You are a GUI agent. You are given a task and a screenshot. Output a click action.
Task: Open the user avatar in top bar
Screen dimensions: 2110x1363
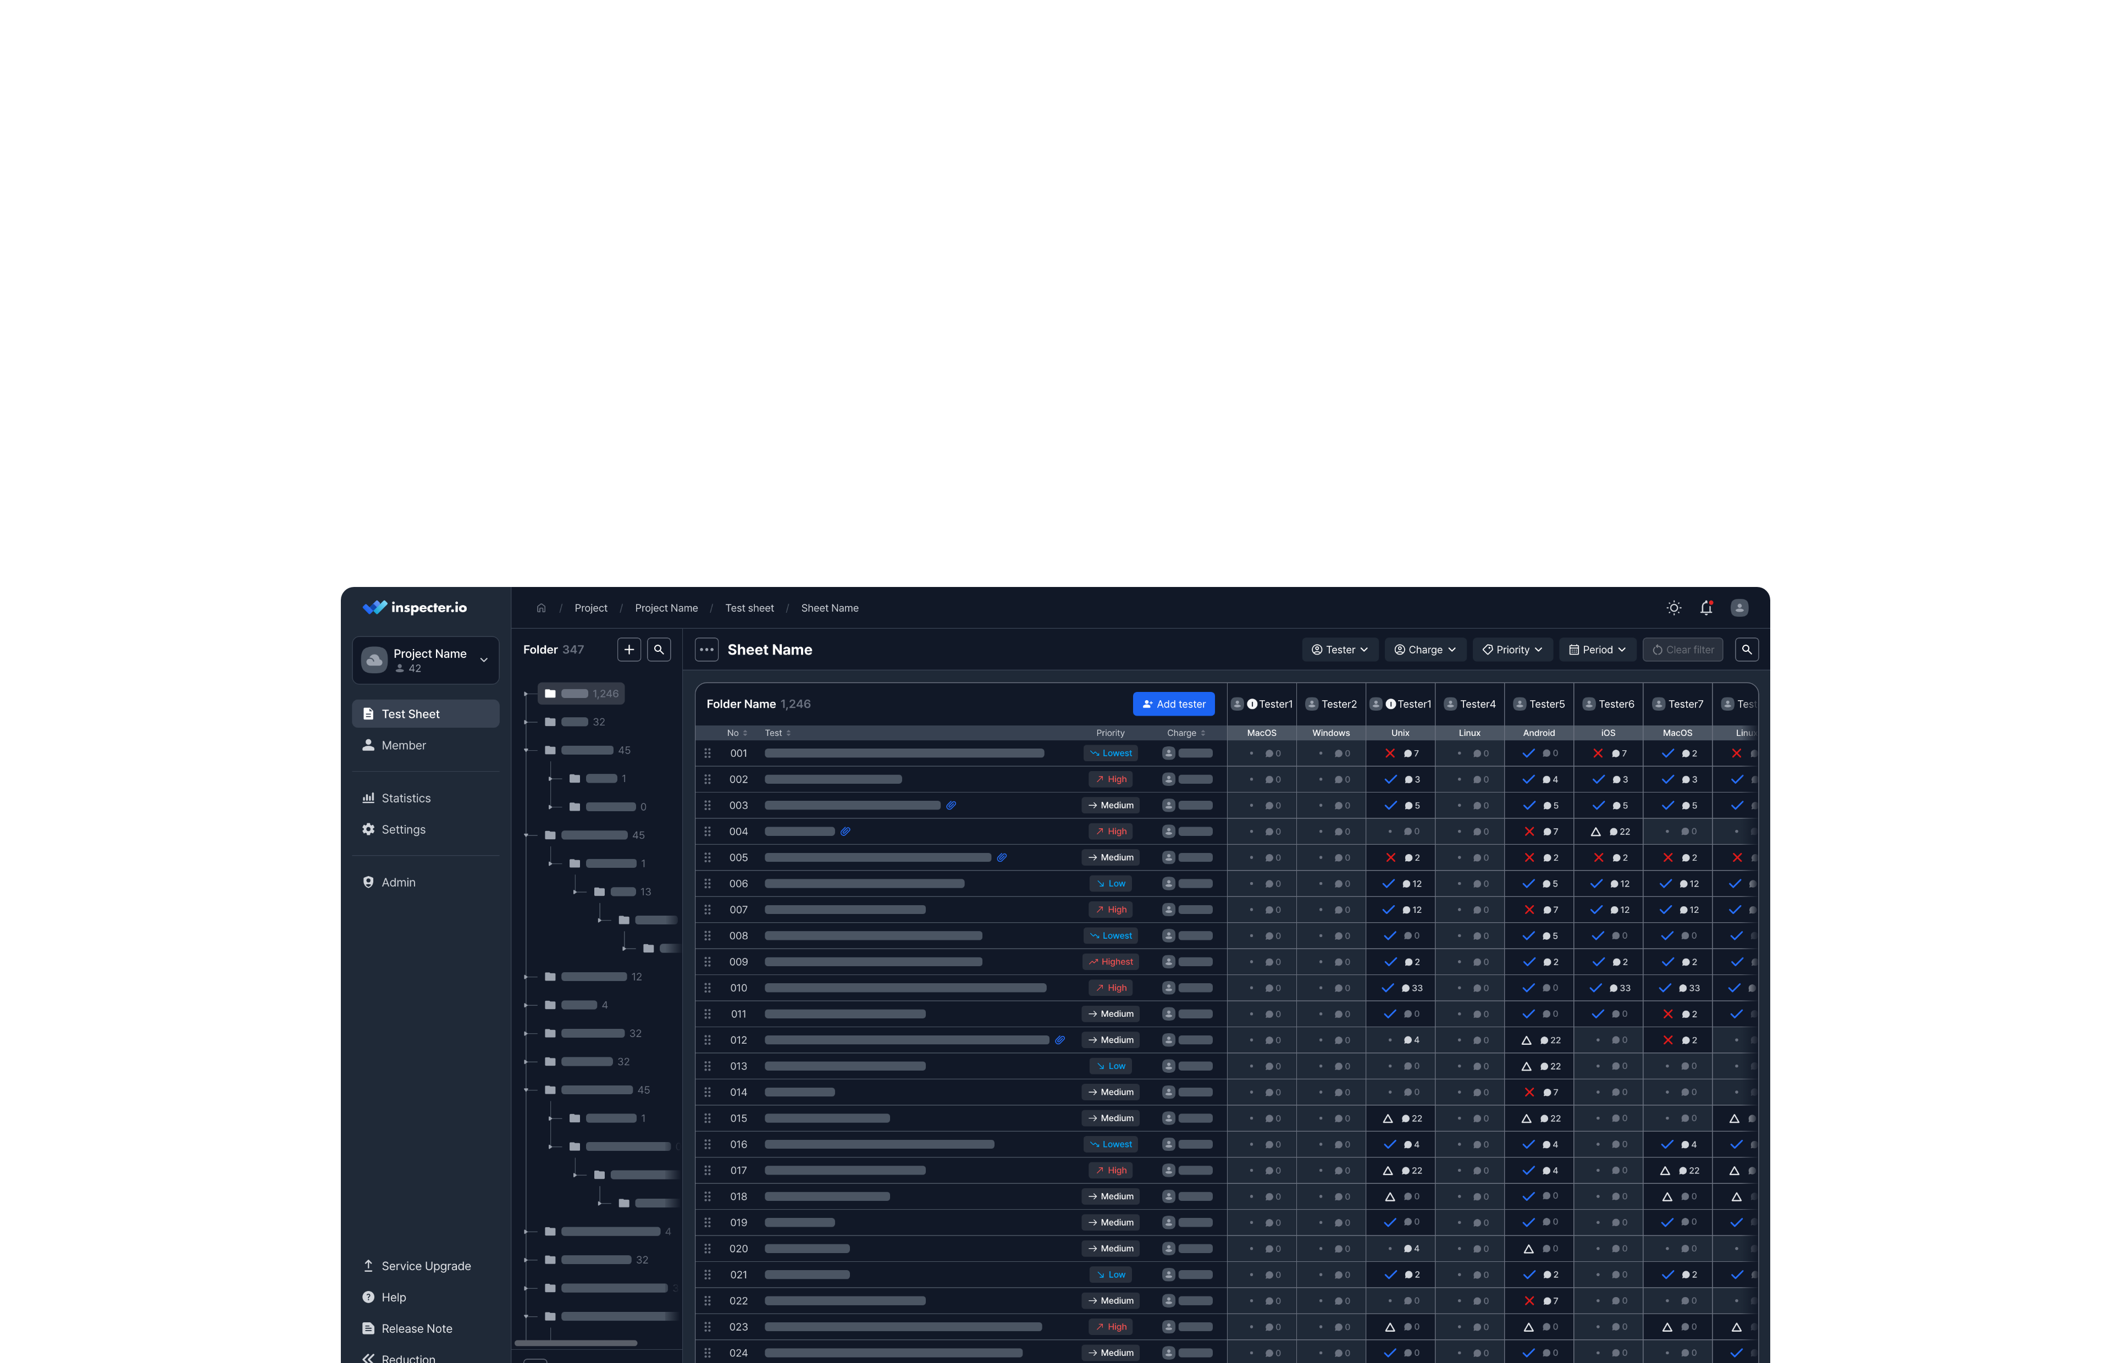[x=1739, y=608]
